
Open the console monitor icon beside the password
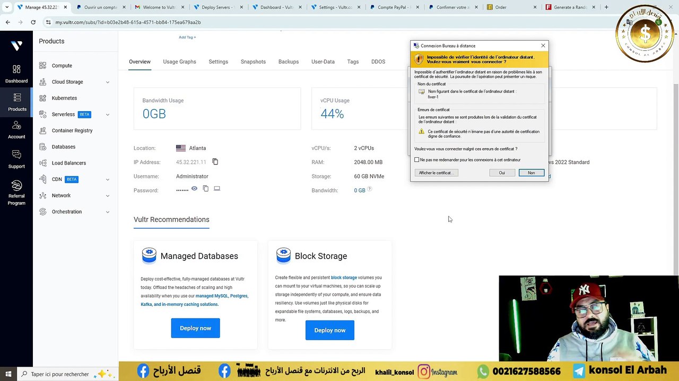217,188
